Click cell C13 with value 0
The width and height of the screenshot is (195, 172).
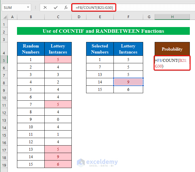[x=58, y=119]
